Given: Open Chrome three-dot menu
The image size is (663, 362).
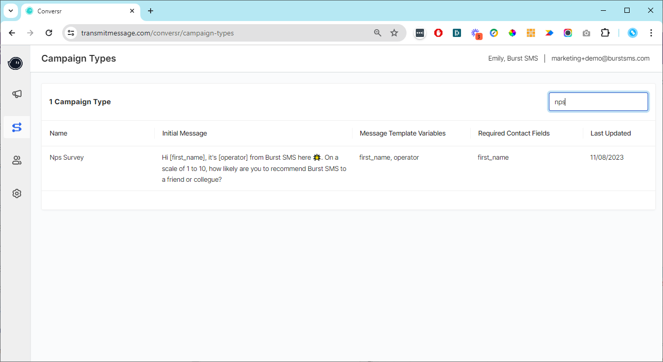Looking at the screenshot, I should [x=651, y=33].
